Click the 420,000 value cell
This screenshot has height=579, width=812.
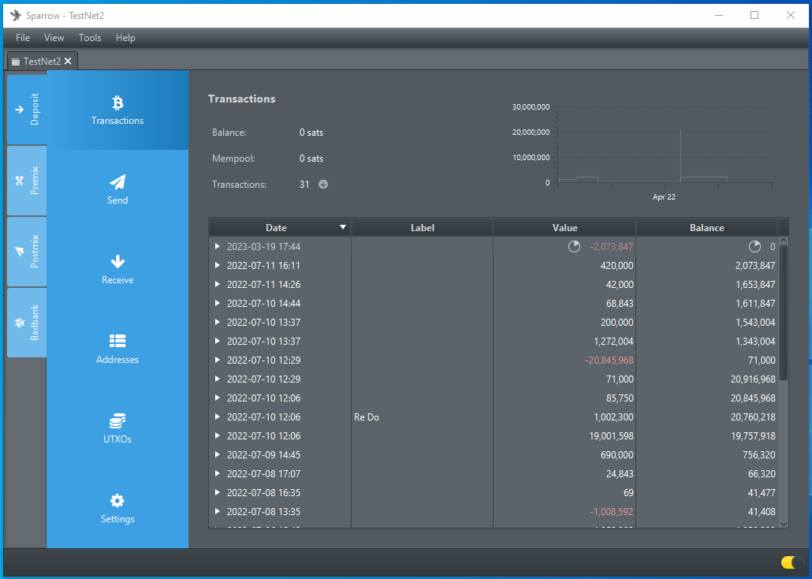click(x=564, y=266)
